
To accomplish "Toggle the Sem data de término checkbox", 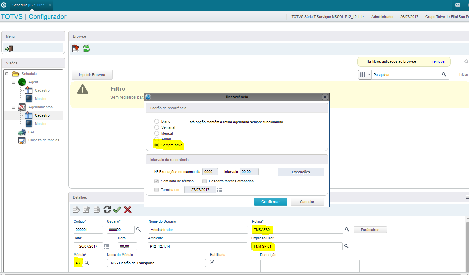I will (157, 181).
